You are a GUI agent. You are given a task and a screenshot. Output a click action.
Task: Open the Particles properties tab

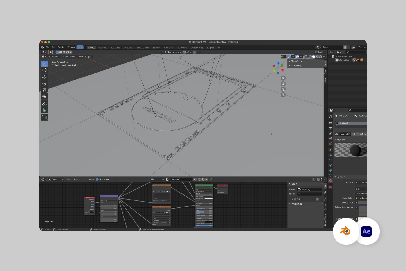coord(330,160)
